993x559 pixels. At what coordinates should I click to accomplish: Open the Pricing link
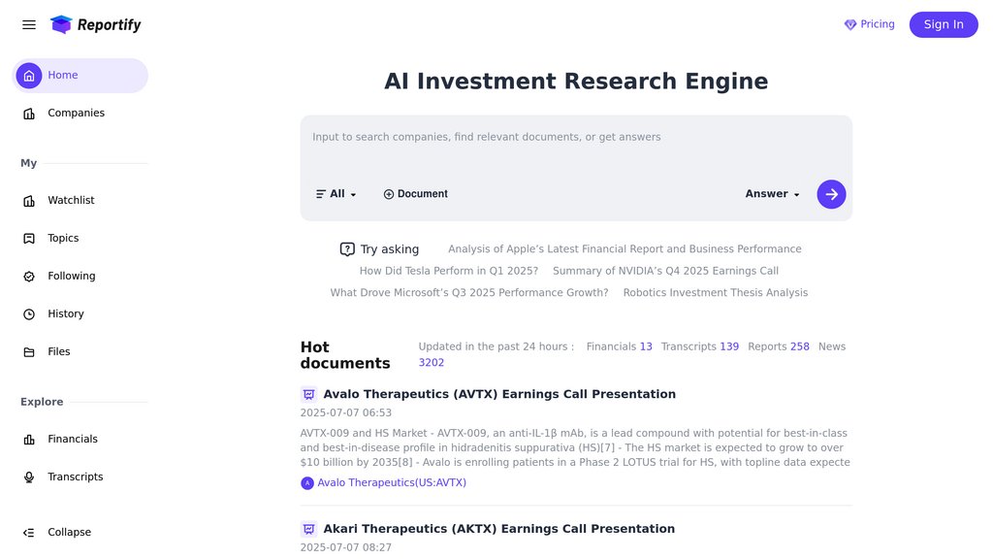869,24
